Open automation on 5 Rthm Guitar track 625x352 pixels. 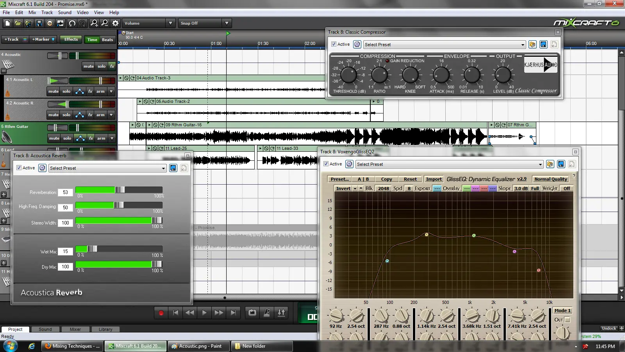click(x=80, y=138)
